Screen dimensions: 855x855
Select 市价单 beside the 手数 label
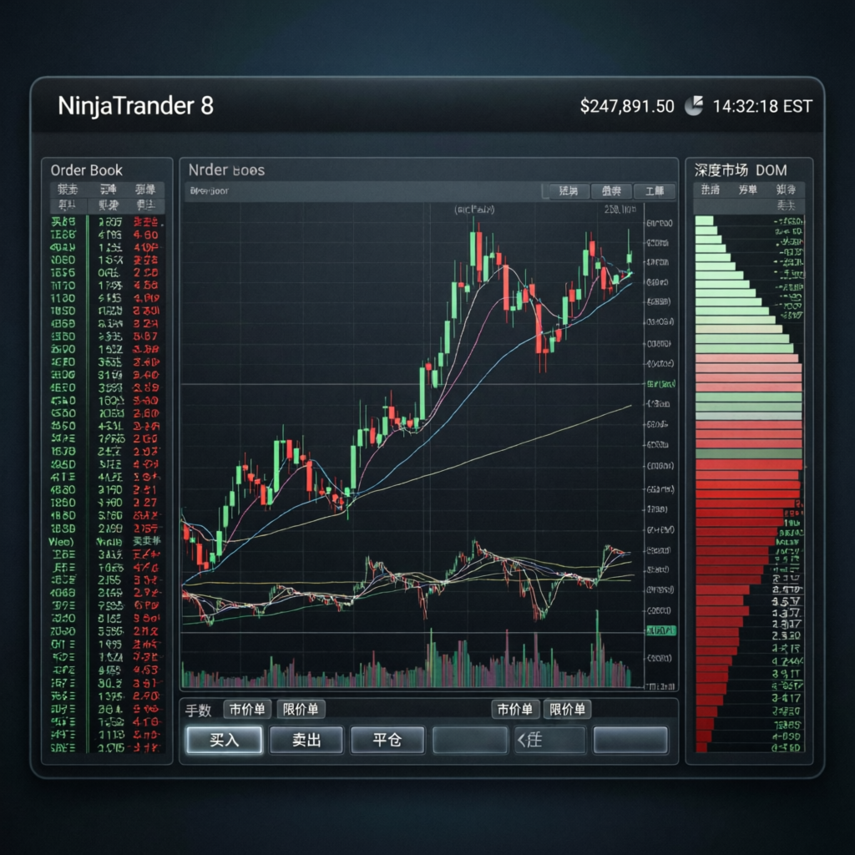tap(247, 710)
